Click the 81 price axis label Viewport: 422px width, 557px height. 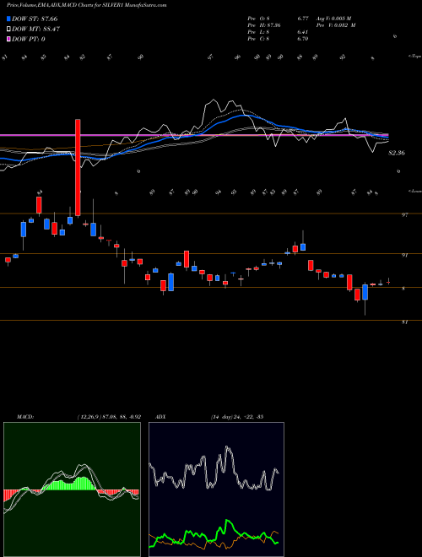pos(404,322)
